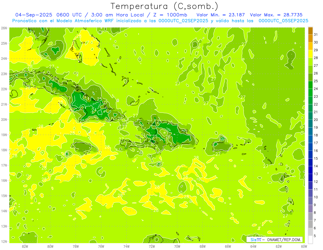
Task: Click the 12N latitude axis label
Action: pyautogui.click(x=4, y=241)
